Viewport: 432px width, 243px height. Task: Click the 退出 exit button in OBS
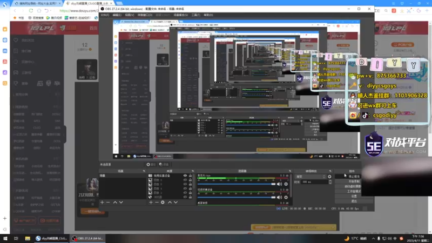coord(354,201)
